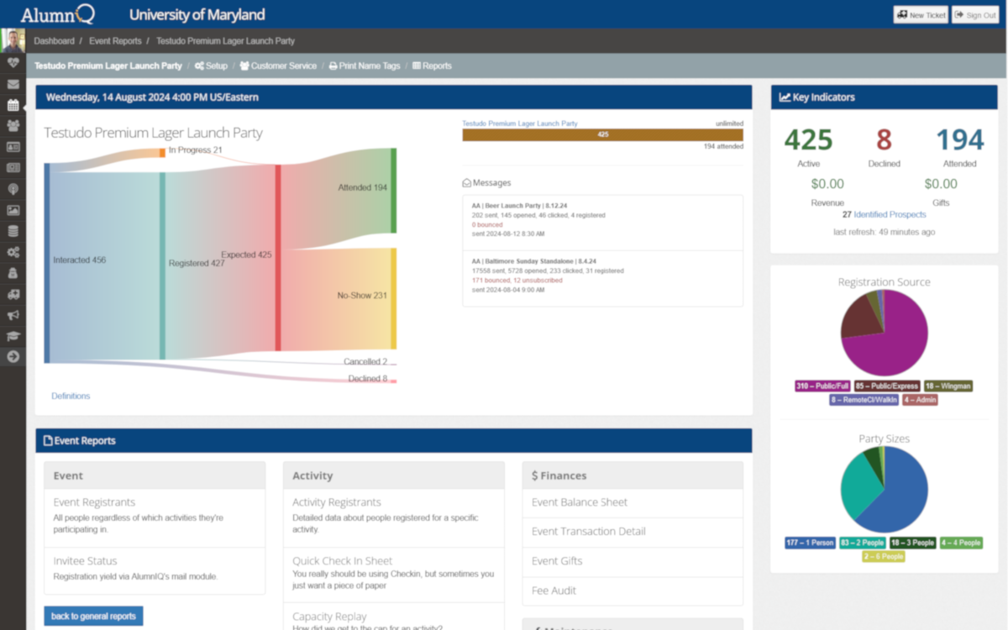Viewport: 1008px width, 630px height.
Task: Go to Dashboard breadcrumb
Action: (x=54, y=41)
